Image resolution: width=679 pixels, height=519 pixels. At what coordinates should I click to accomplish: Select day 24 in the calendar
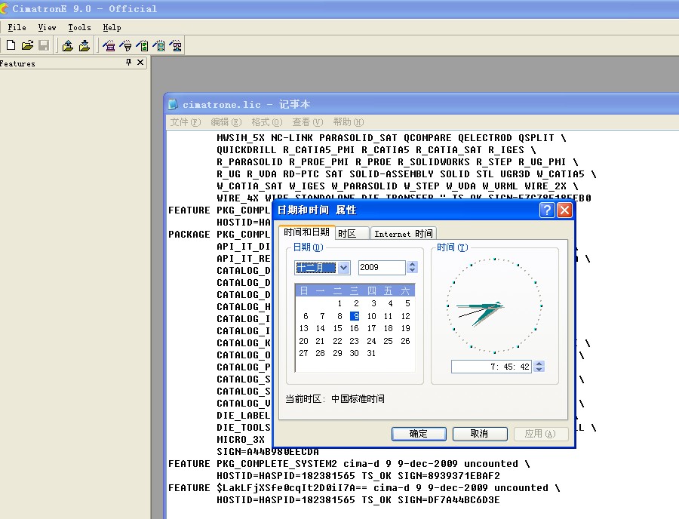pyautogui.click(x=371, y=341)
